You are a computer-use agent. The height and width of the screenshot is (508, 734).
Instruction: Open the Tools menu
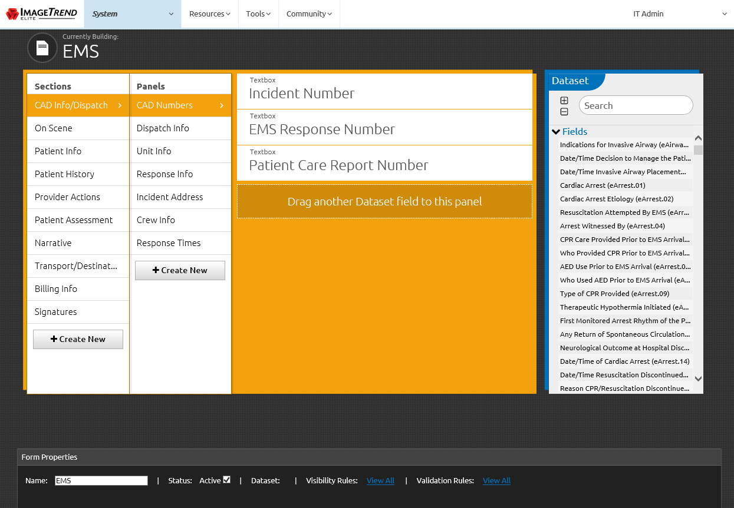(258, 14)
